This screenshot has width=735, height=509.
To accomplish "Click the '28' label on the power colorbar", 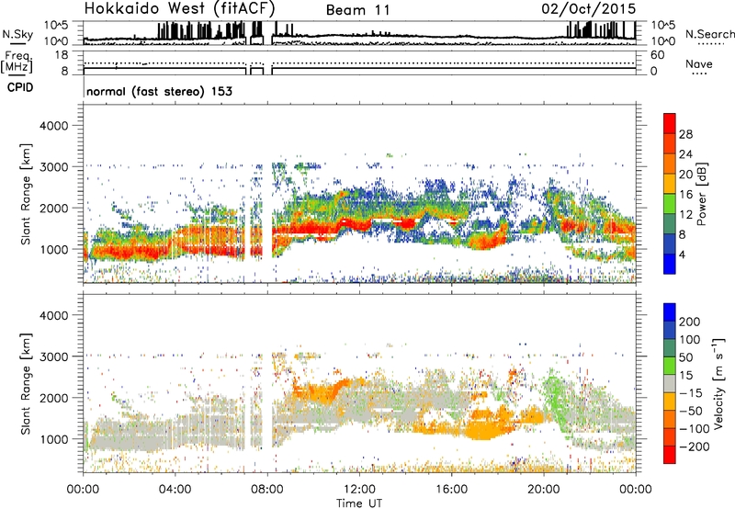I will pyautogui.click(x=685, y=134).
